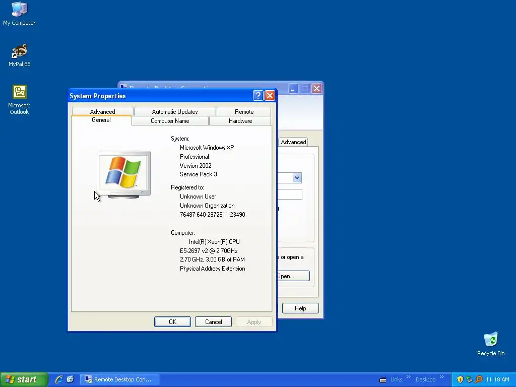This screenshot has height=387, width=516.
Task: Click the System Properties help question mark
Action: (x=258, y=95)
